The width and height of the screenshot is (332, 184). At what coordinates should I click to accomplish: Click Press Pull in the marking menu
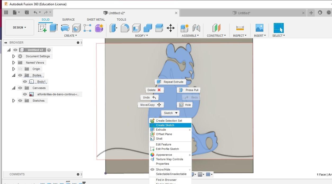[x=189, y=90]
